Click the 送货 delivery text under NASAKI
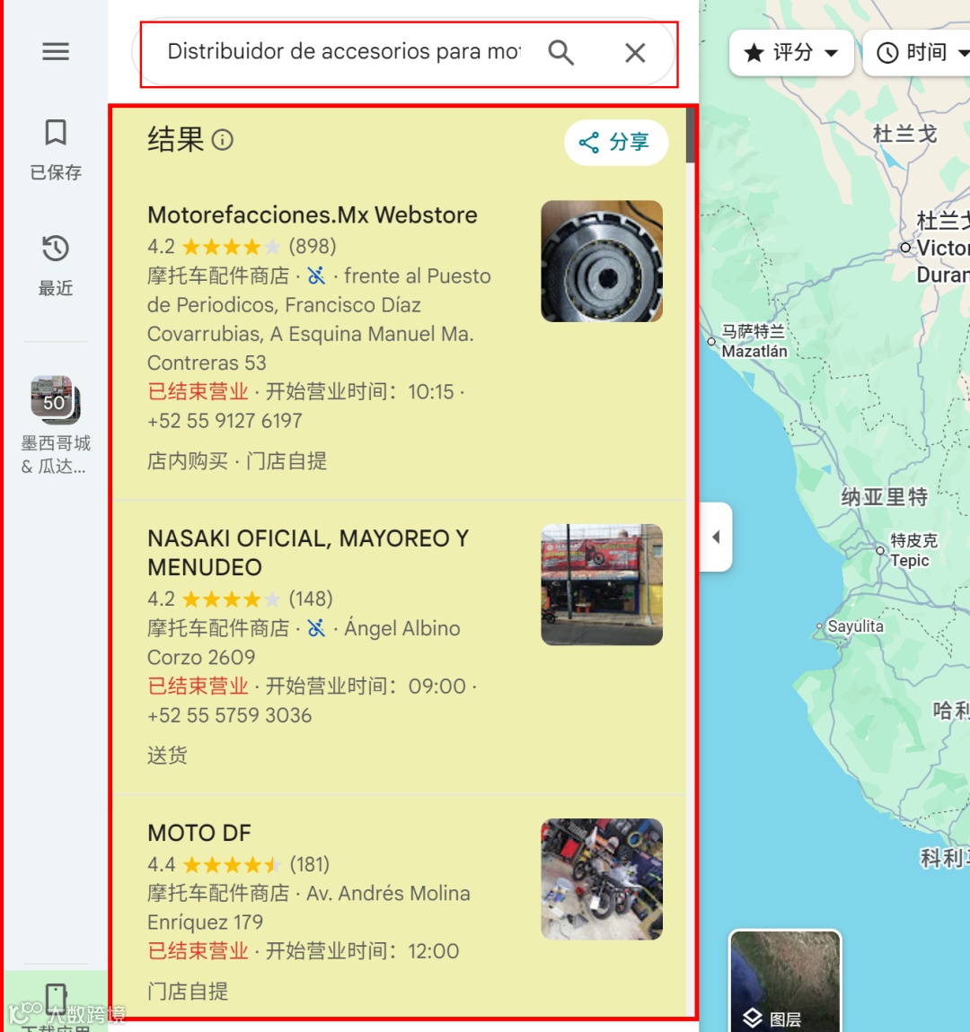 tap(167, 756)
